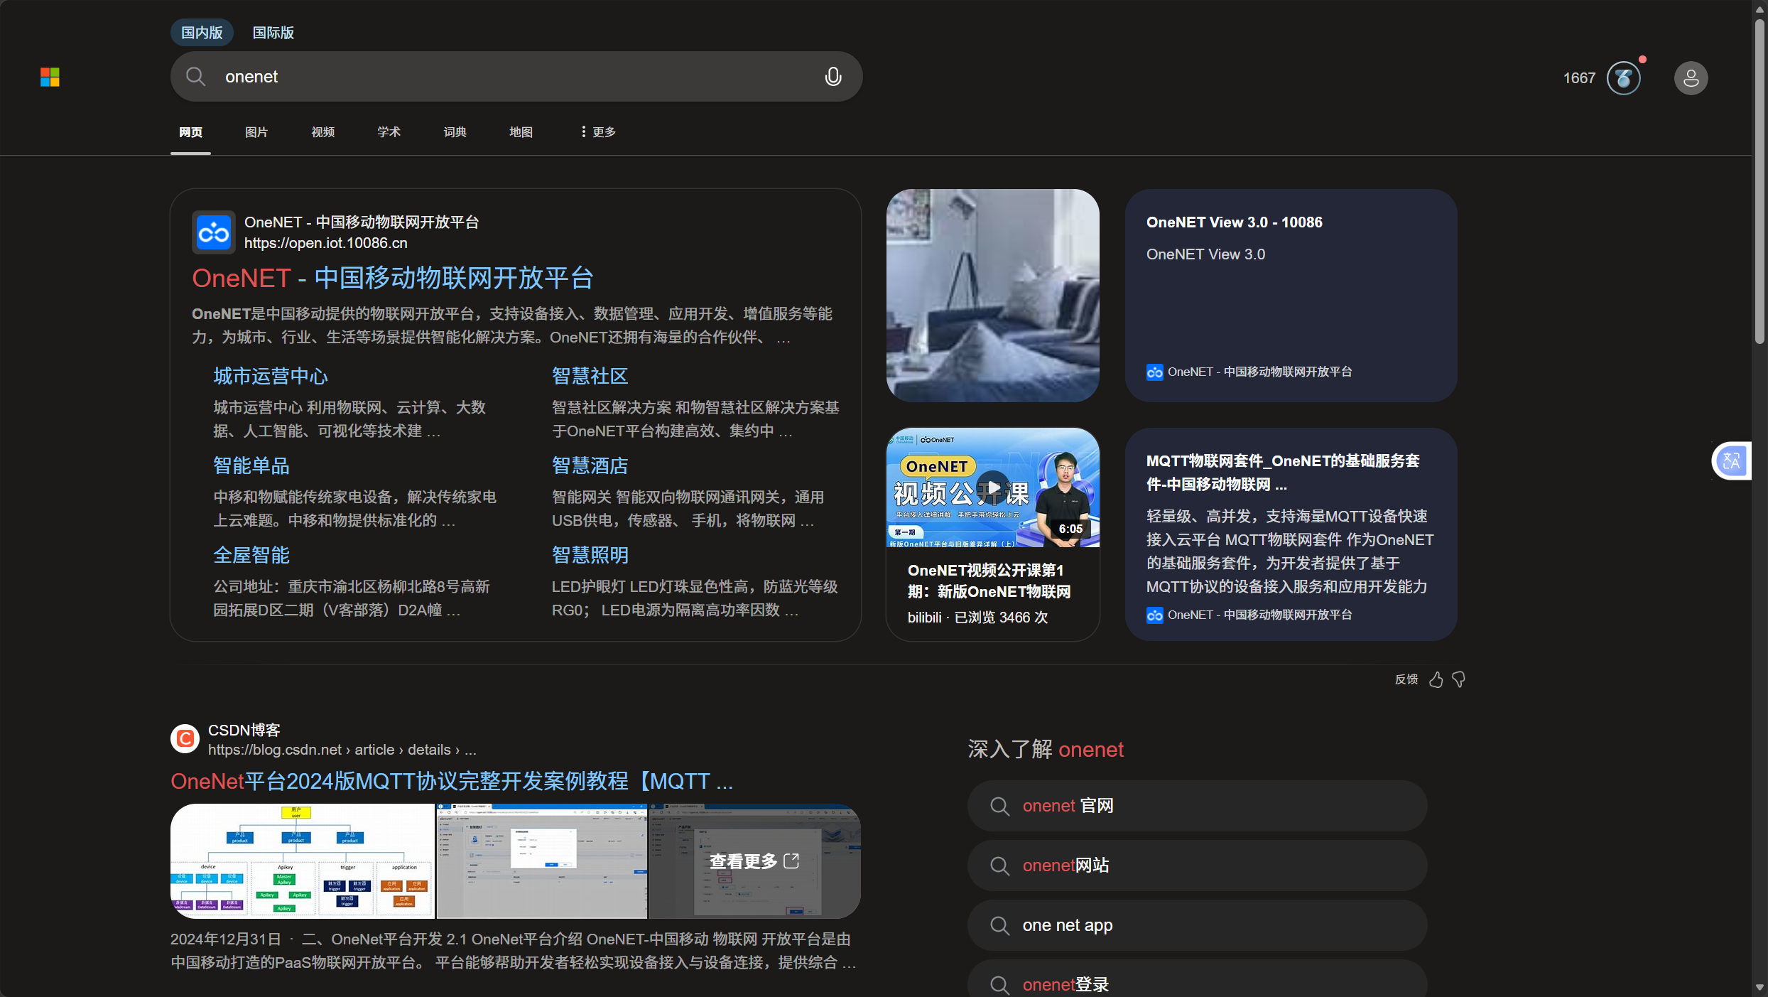Click the OneNET site favicon in first result
The image size is (1768, 997).
click(x=214, y=232)
